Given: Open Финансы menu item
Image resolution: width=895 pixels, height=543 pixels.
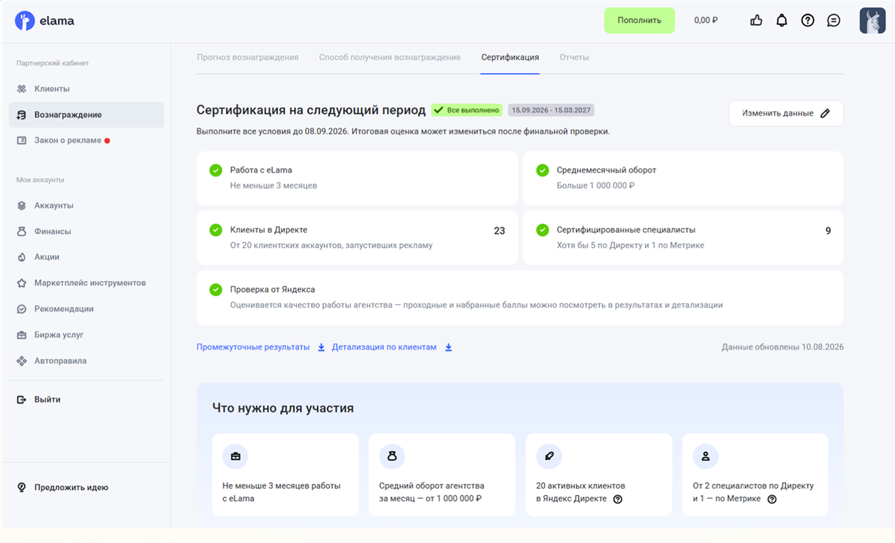Looking at the screenshot, I should pos(86,231).
